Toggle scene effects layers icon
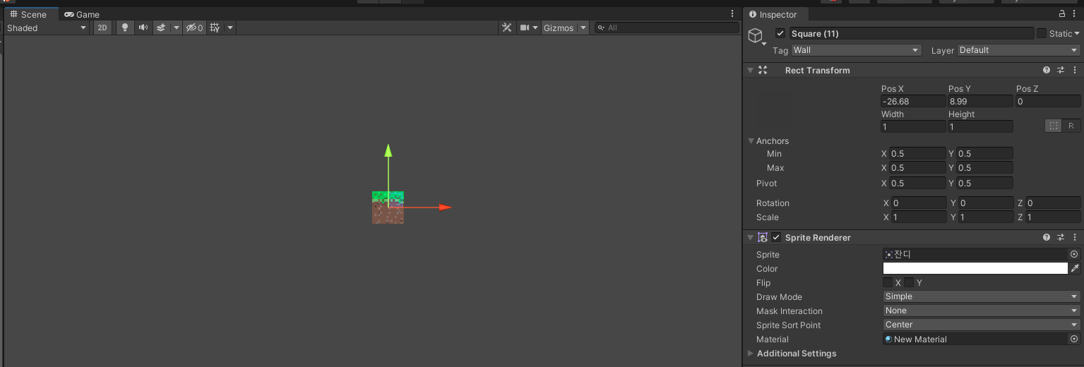 (x=161, y=28)
